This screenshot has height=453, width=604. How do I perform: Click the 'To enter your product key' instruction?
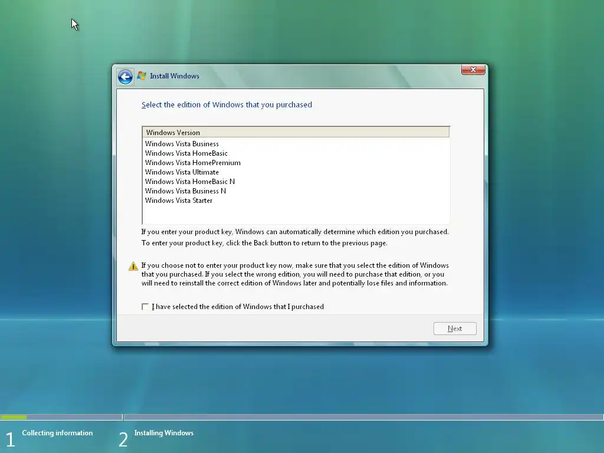tap(264, 243)
